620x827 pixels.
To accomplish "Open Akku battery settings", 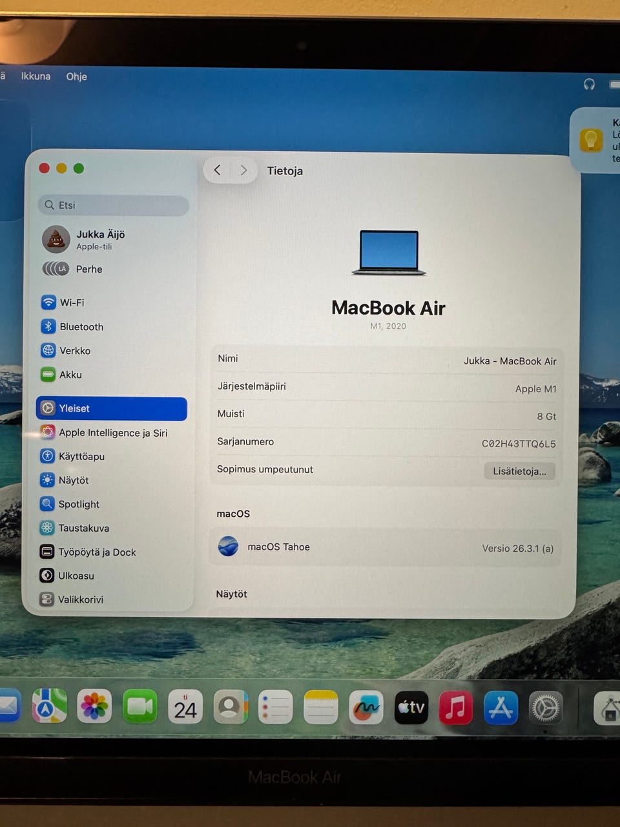I will 61,374.
